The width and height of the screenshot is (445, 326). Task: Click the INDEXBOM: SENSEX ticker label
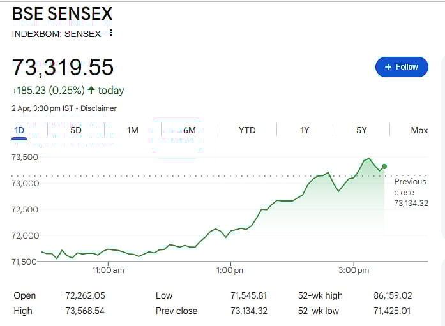pos(56,33)
